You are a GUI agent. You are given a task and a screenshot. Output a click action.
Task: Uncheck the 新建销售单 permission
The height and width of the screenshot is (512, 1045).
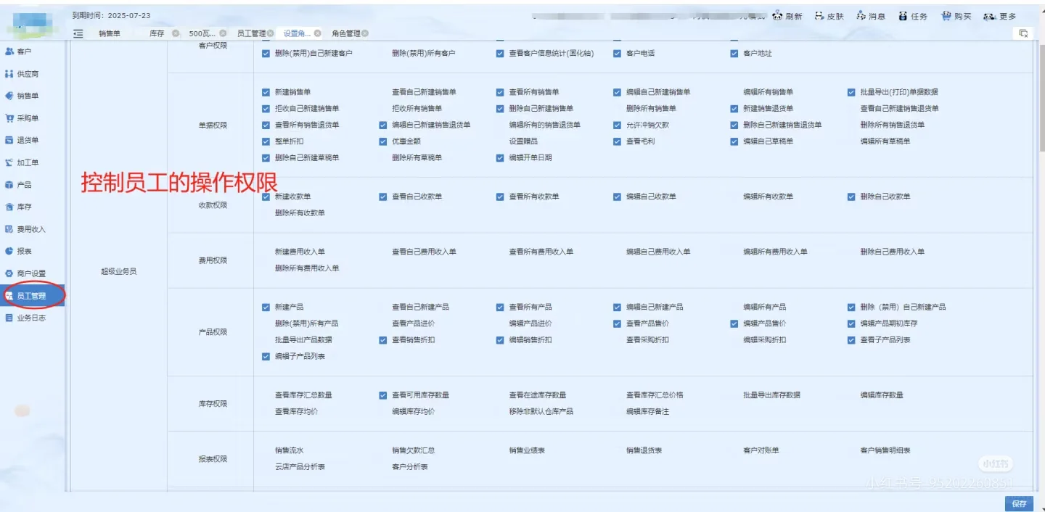click(x=267, y=93)
